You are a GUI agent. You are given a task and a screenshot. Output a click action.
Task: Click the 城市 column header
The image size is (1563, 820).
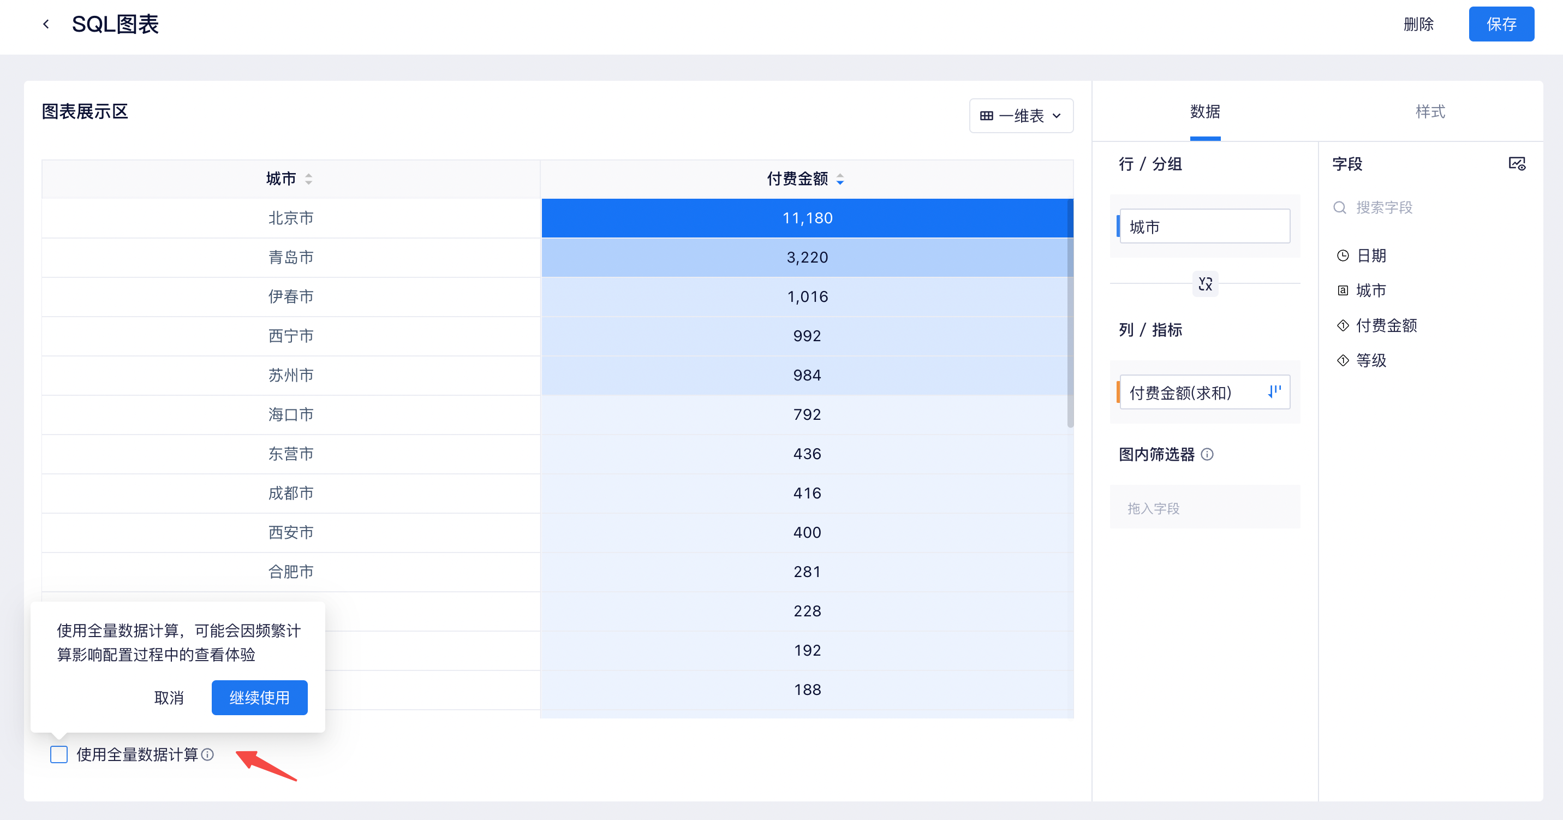291,179
